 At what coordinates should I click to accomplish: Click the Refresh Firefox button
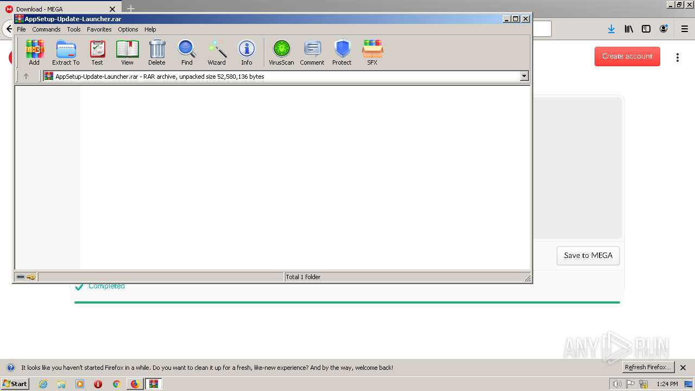[x=648, y=368]
